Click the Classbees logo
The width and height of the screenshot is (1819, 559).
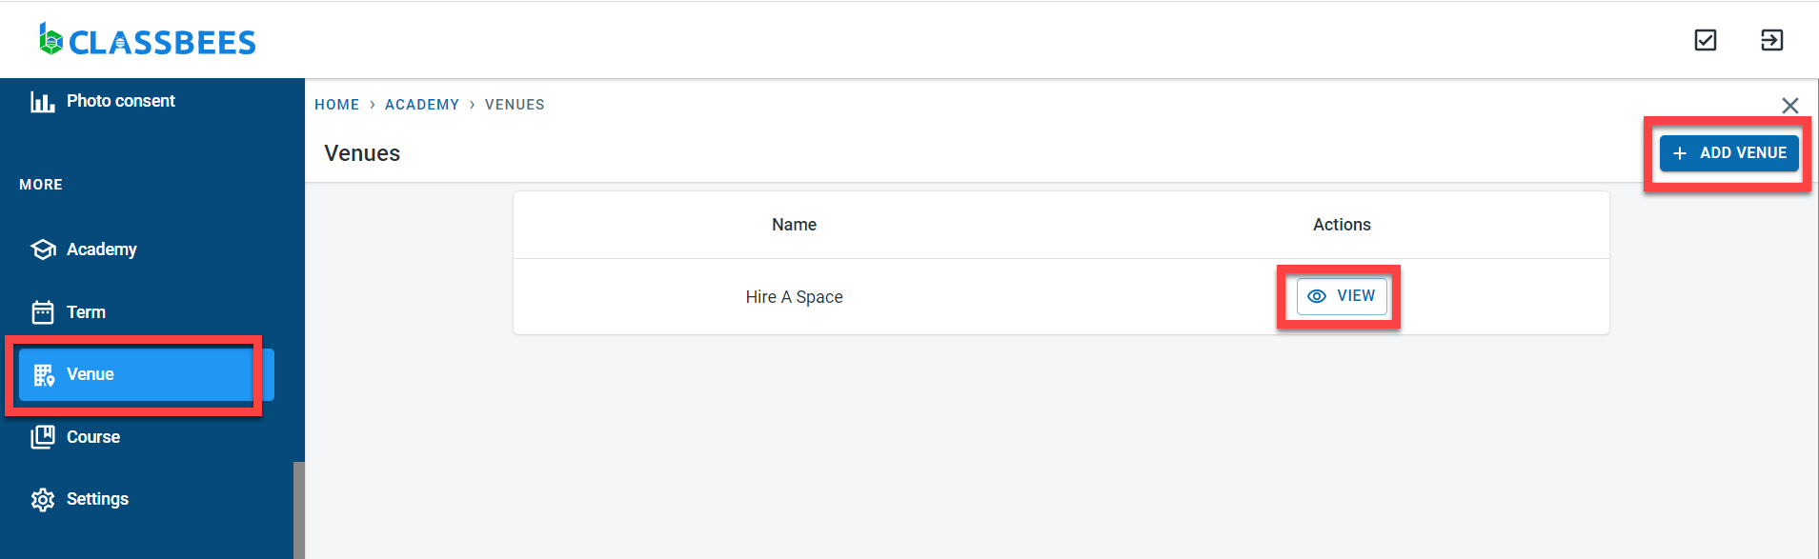point(148,40)
